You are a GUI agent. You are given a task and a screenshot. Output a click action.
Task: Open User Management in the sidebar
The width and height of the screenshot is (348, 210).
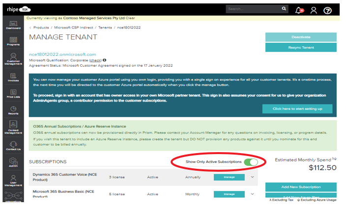click(x=13, y=181)
